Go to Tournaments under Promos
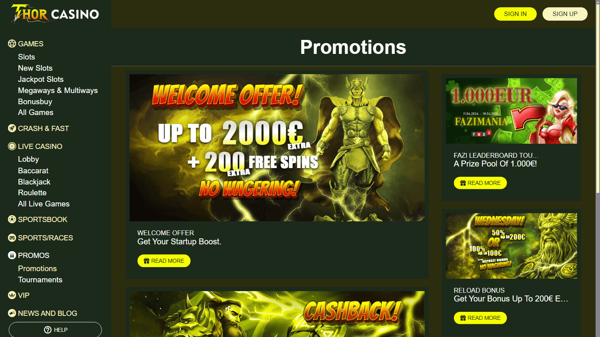Image resolution: width=600 pixels, height=337 pixels. (x=40, y=280)
